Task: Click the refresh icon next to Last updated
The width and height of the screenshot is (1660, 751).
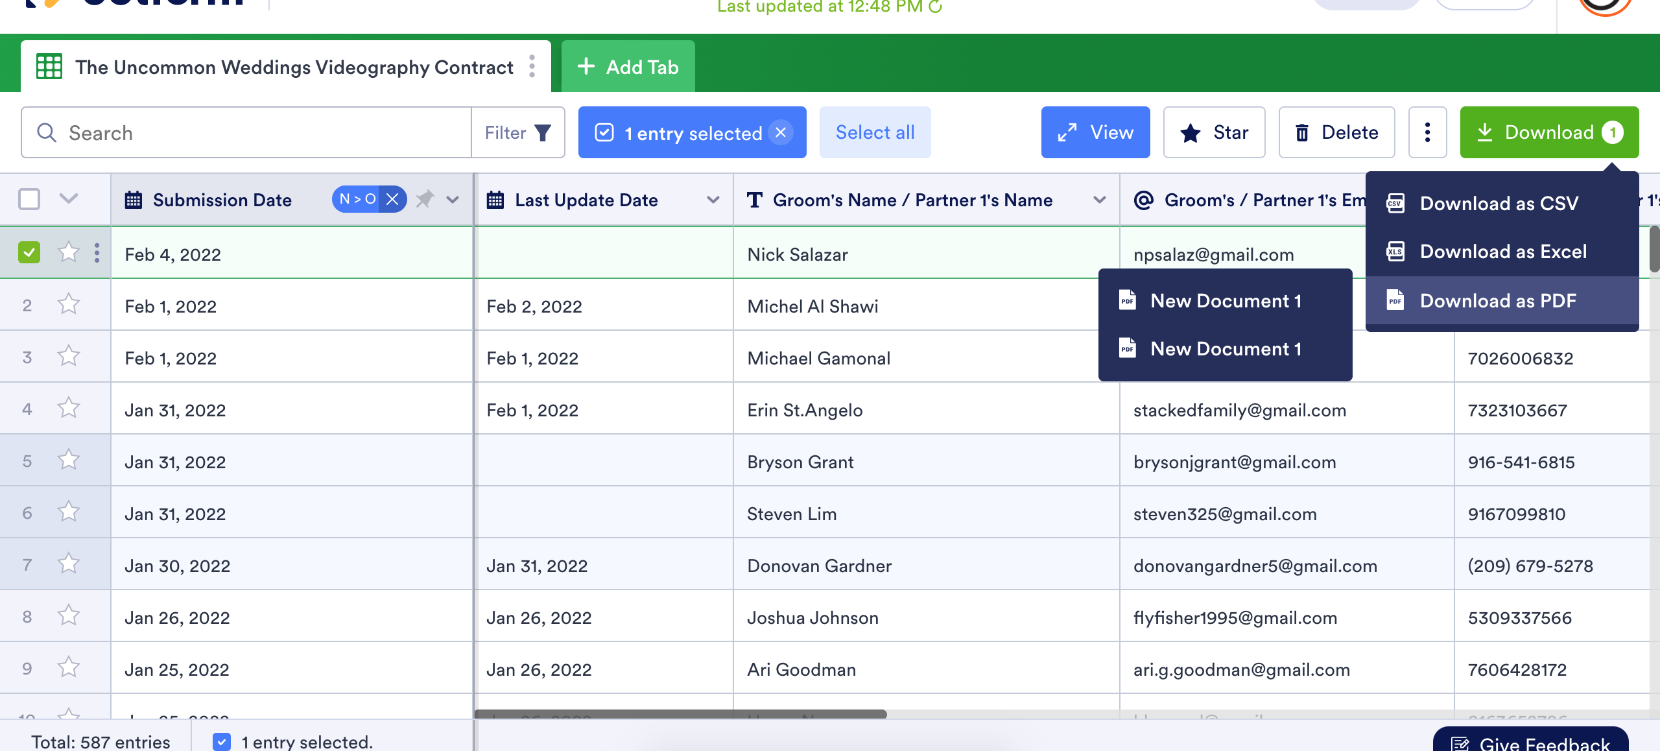Action: (935, 6)
